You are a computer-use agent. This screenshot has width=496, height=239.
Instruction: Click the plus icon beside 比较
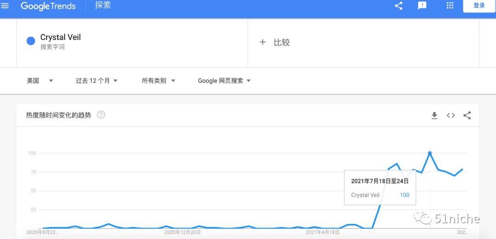click(x=263, y=42)
